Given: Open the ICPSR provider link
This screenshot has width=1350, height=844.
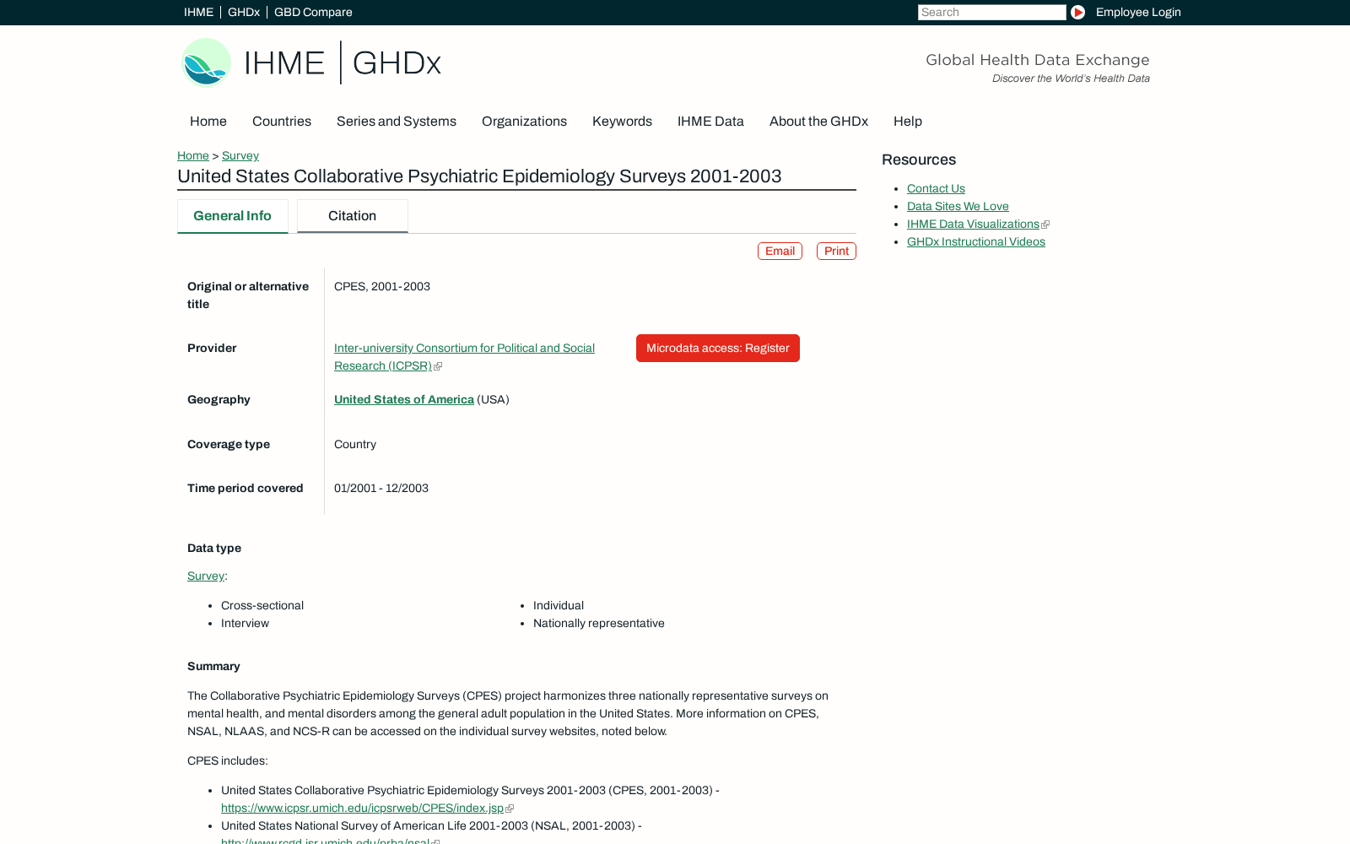Looking at the screenshot, I should 464,357.
